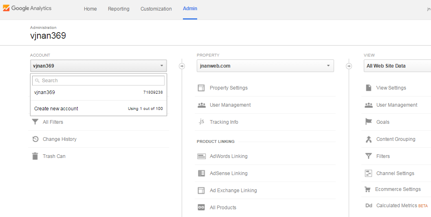This screenshot has height=217, width=431.
Task: Open Content Grouping
Action: (x=396, y=139)
